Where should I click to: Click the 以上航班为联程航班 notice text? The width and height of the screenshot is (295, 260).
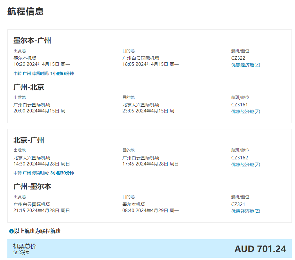tap(37, 231)
